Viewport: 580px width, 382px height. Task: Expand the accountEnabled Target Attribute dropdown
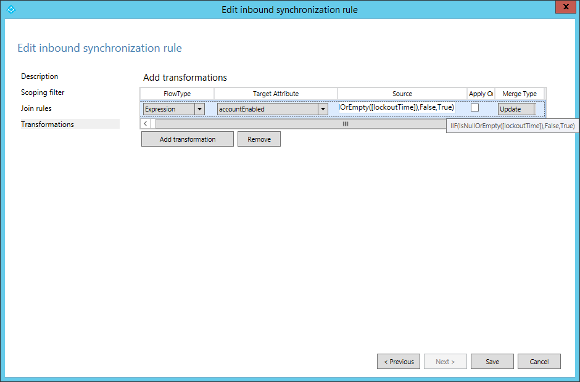pyautogui.click(x=323, y=109)
